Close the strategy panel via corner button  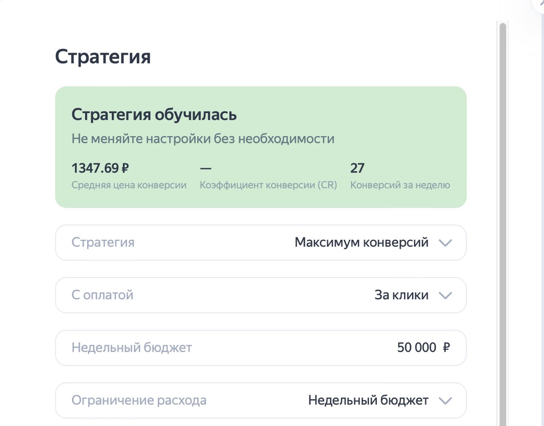tap(540, 3)
